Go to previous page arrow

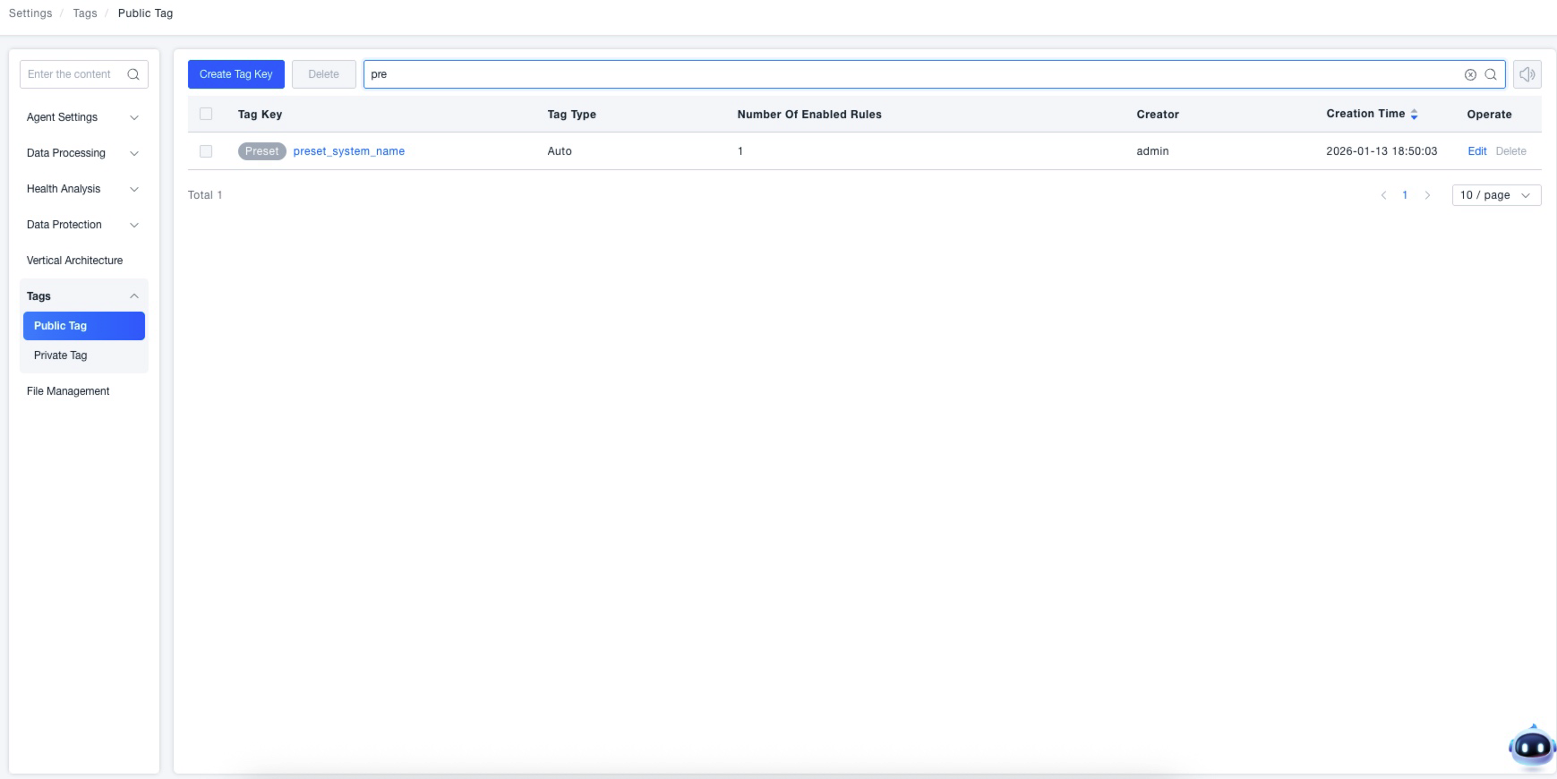1383,195
